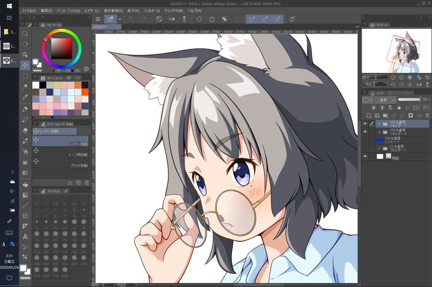Screen dimensions: 432x287
Task: Select the グリッド移動 sub tool
Action: pos(60,163)
